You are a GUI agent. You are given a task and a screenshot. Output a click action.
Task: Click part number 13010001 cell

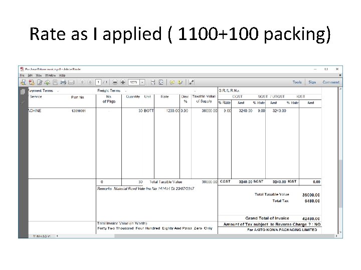[x=79, y=111]
